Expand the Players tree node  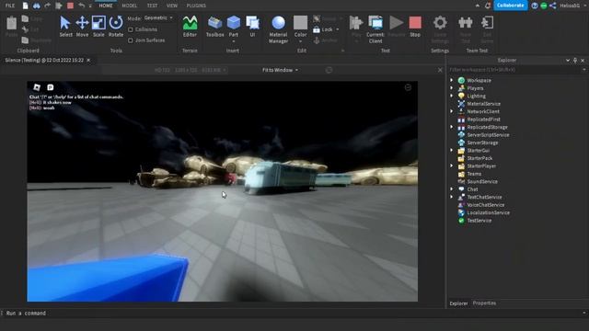(x=452, y=88)
